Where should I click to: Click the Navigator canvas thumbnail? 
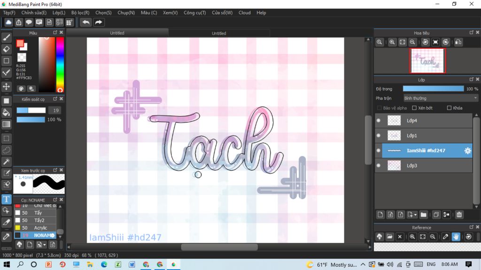tap(427, 60)
